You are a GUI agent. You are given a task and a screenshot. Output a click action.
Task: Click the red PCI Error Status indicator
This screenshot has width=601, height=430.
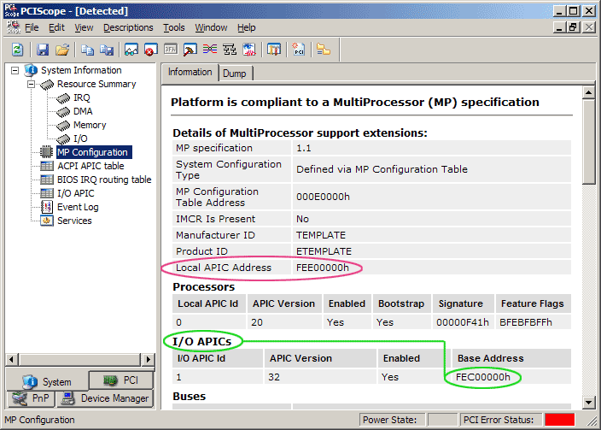click(559, 420)
